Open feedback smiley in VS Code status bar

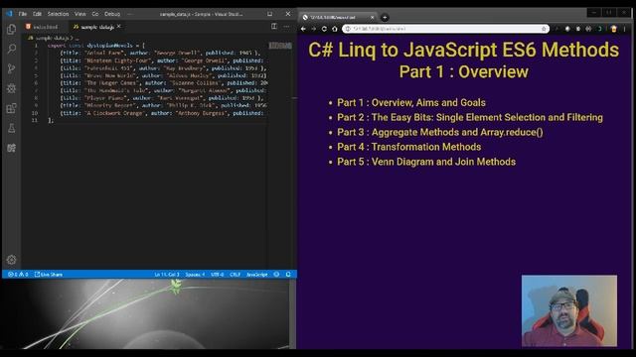pos(276,274)
